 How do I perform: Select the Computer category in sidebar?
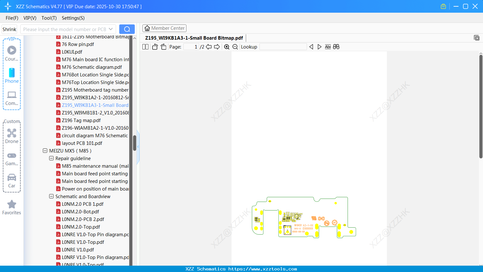[x=12, y=98]
